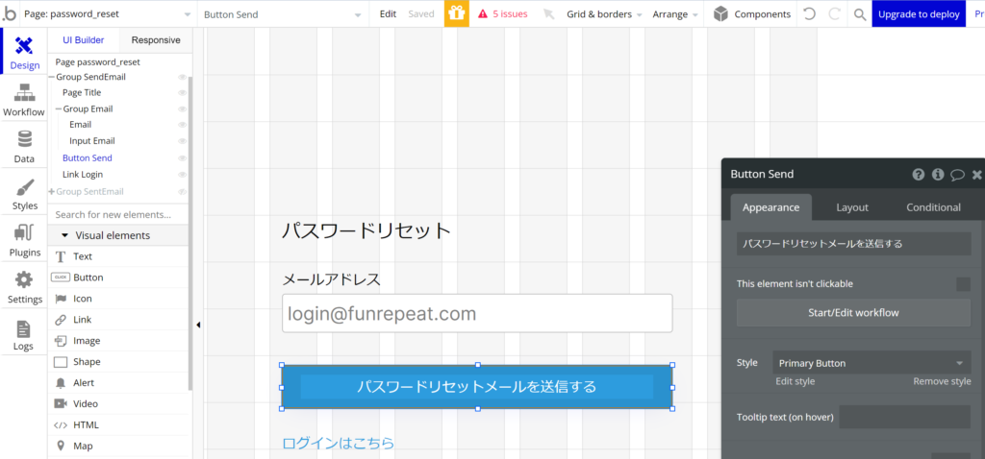The width and height of the screenshot is (985, 459).
Task: Open the Edit menu
Action: tap(389, 13)
